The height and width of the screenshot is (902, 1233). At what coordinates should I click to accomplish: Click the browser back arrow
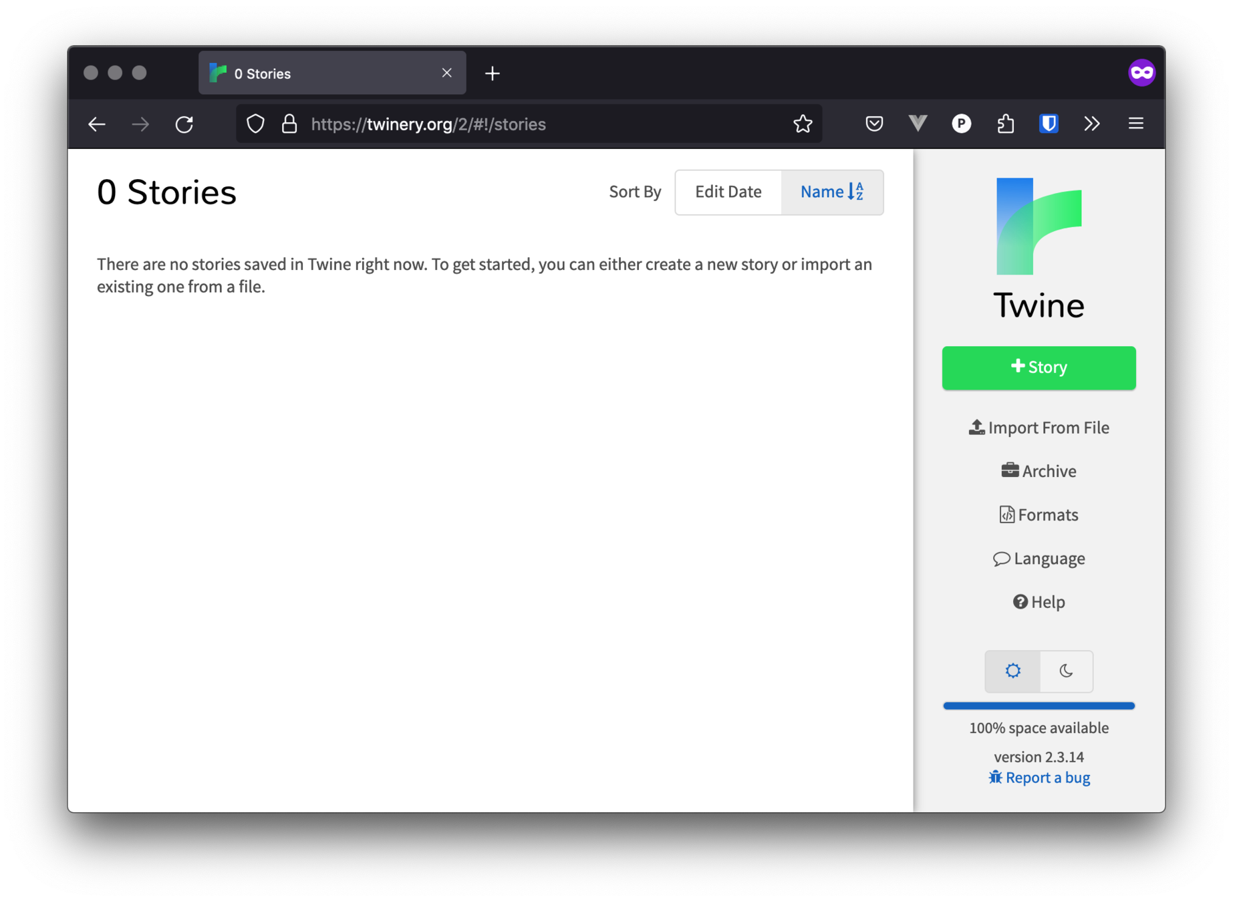pos(97,124)
